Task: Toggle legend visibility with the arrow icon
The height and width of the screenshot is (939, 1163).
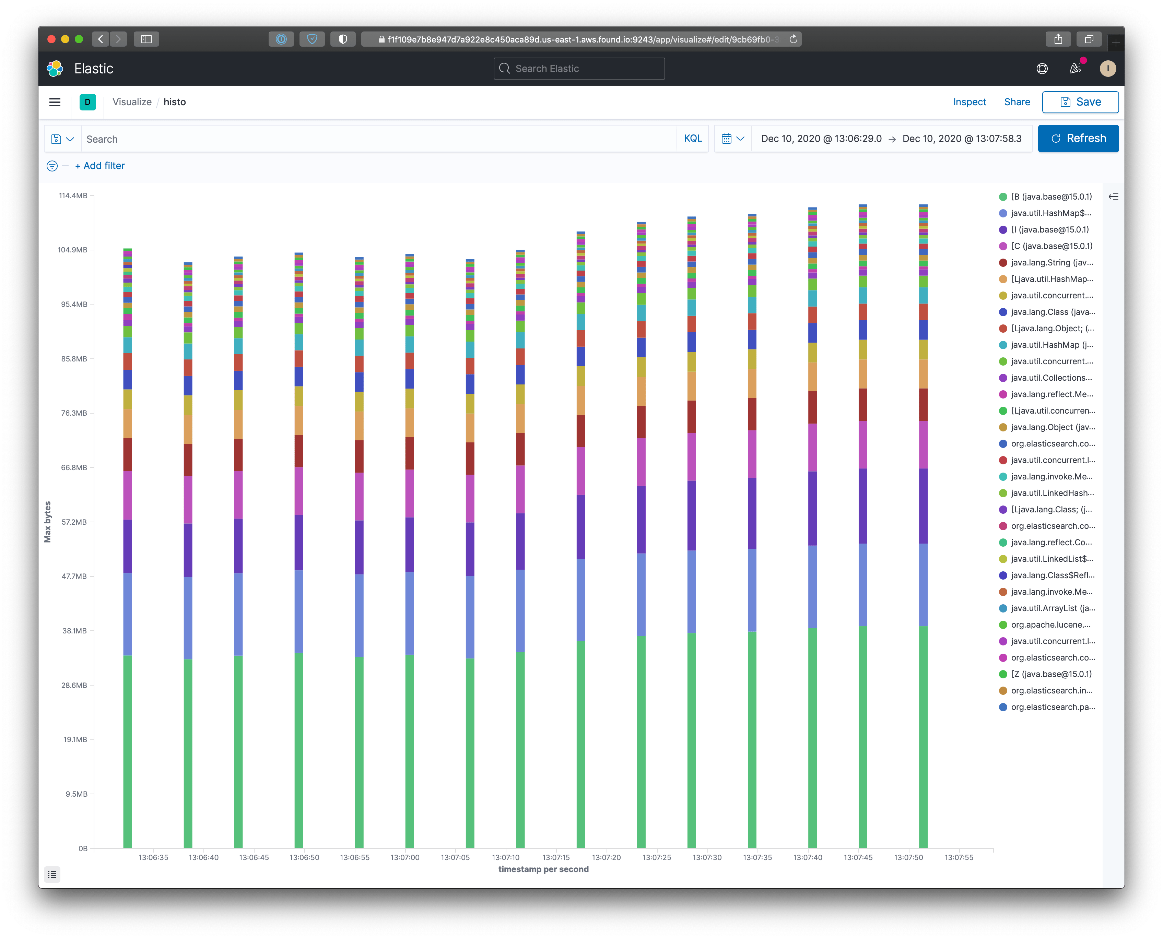Action: pos(1113,197)
